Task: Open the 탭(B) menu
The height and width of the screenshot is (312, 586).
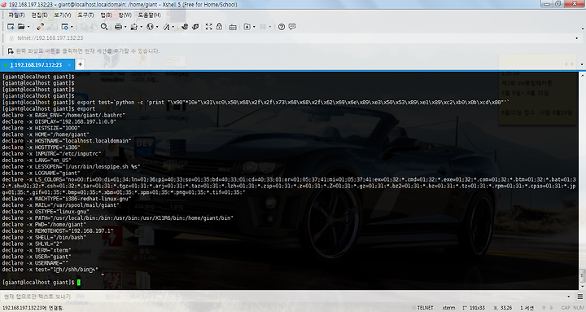Action: point(106,15)
